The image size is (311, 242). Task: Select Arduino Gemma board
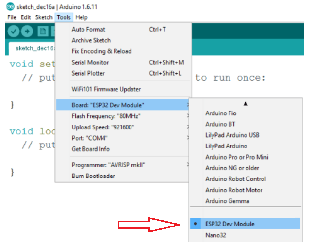click(246, 201)
